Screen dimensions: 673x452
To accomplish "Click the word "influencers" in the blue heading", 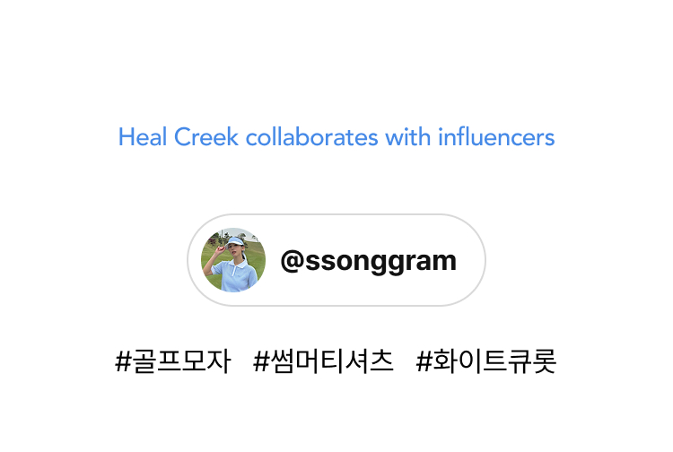I will pyautogui.click(x=496, y=137).
